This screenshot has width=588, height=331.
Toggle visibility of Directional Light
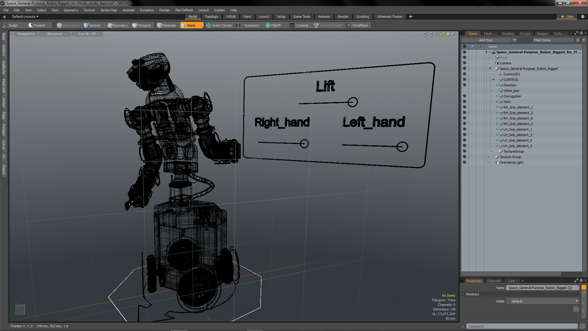(x=464, y=162)
